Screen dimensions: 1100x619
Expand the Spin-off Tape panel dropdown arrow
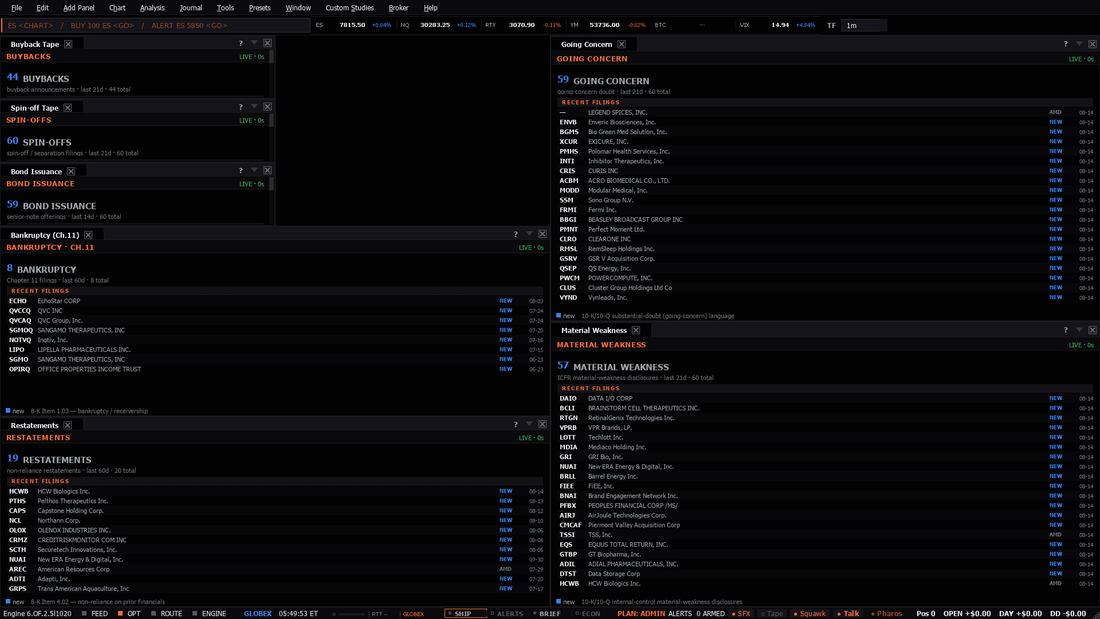tap(254, 107)
